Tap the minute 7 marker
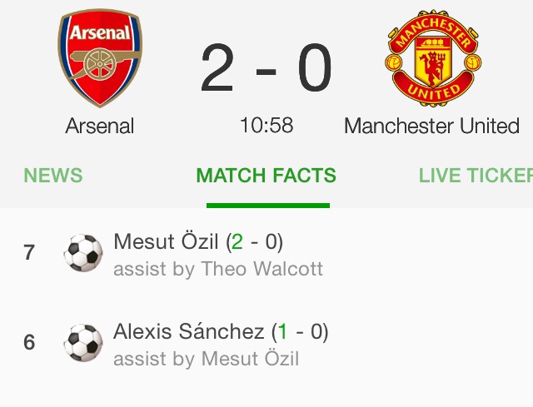Viewport: 533px width, 407px height. click(29, 253)
